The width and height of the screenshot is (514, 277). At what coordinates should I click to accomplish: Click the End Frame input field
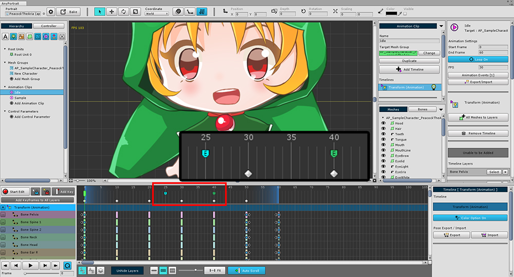coord(493,53)
